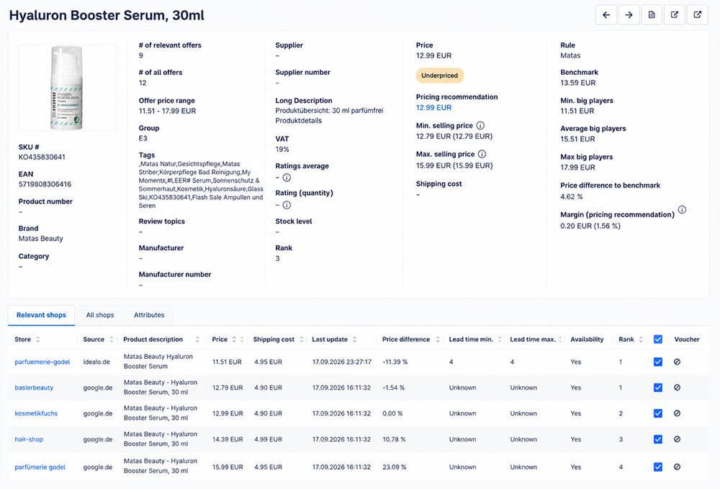The height and width of the screenshot is (489, 720).
Task: Show info next to Max. selling price
Action: [x=482, y=154]
